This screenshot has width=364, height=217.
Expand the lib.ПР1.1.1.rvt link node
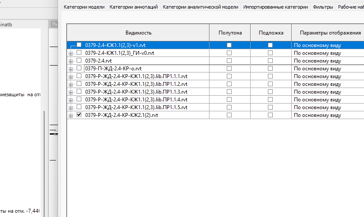pyautogui.click(x=71, y=77)
